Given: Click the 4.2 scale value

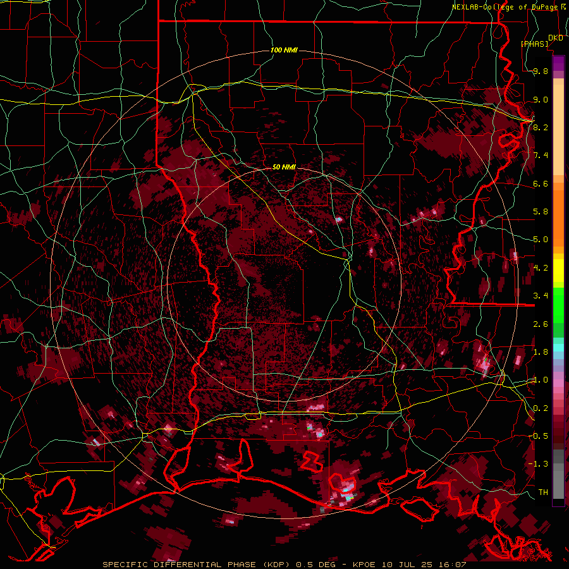Looking at the screenshot, I should pyautogui.click(x=541, y=268).
